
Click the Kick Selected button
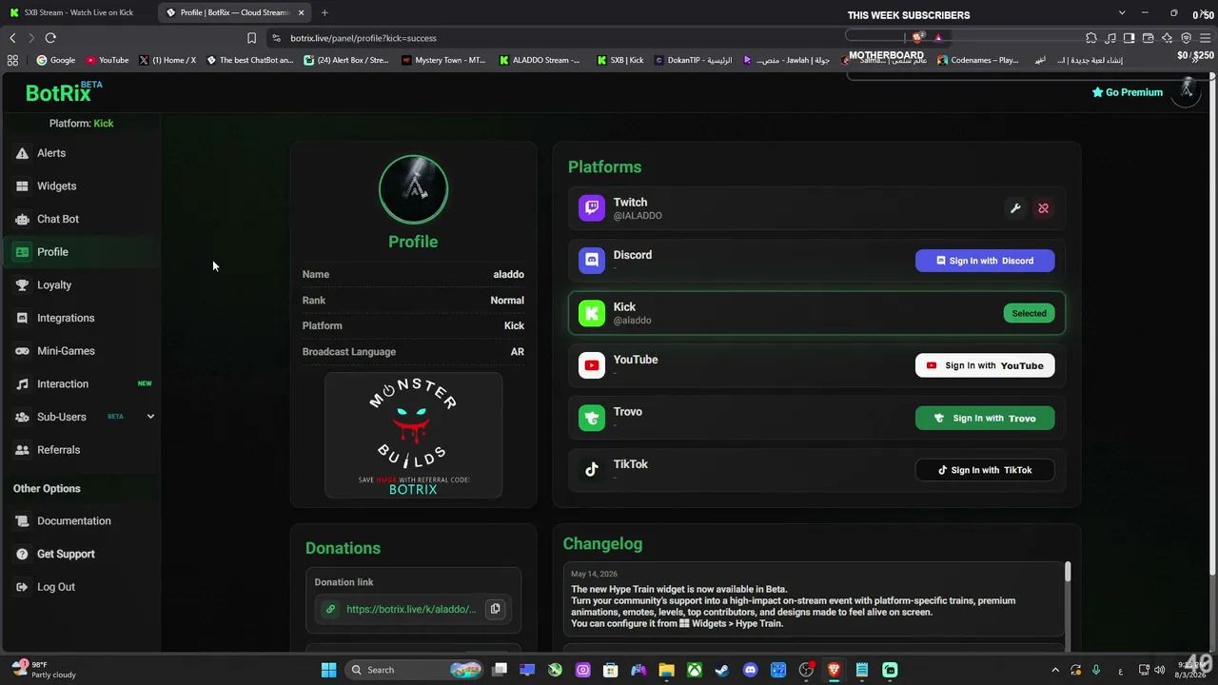[1029, 313]
